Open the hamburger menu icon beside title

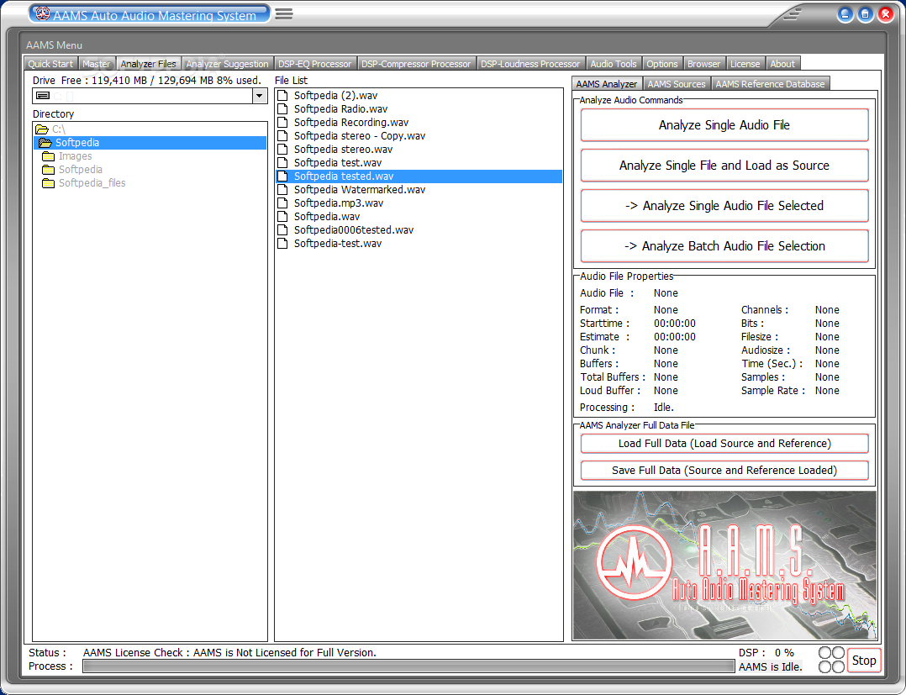[283, 13]
